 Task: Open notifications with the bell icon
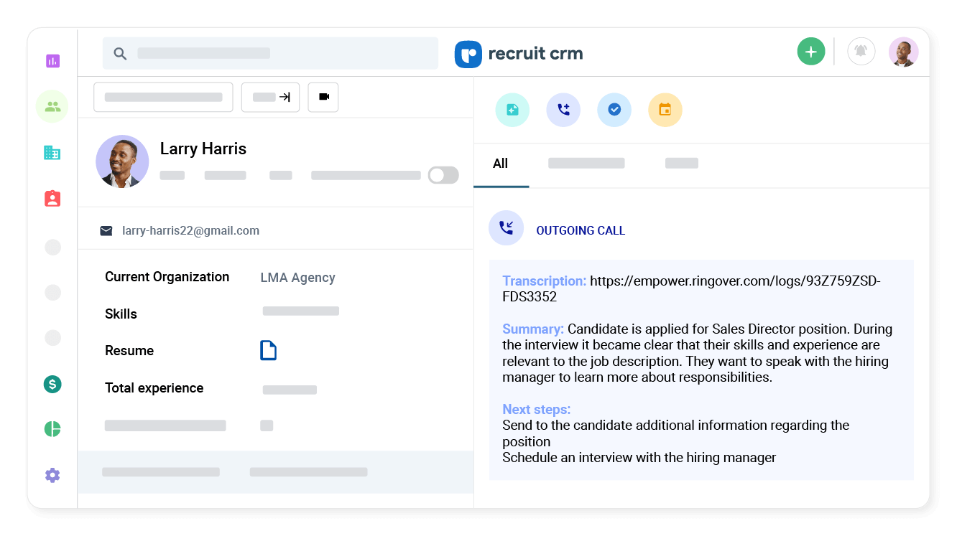(861, 51)
